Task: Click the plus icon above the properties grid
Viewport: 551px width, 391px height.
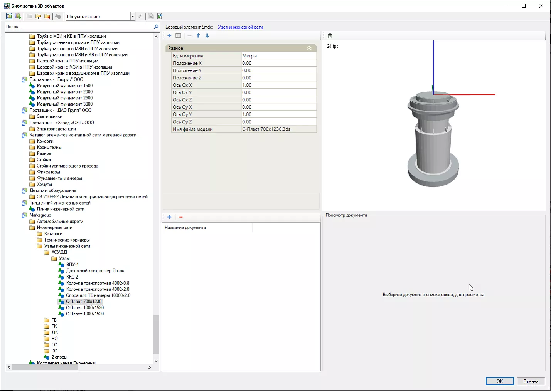Action: [169, 35]
